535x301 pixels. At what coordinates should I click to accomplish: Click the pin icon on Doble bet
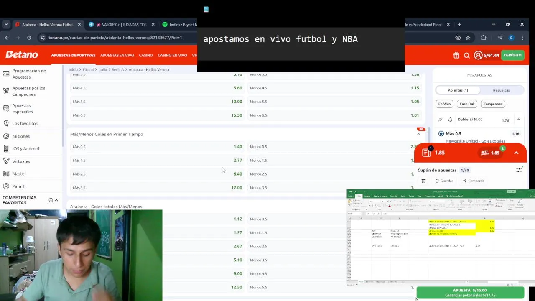(440, 120)
